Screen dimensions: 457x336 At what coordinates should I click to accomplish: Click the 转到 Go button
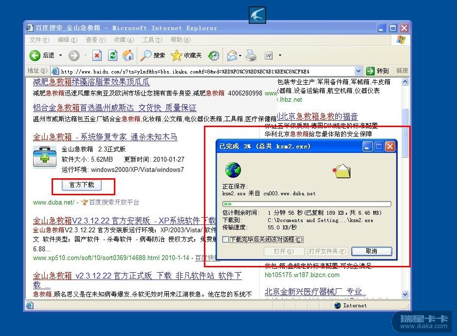378,71
